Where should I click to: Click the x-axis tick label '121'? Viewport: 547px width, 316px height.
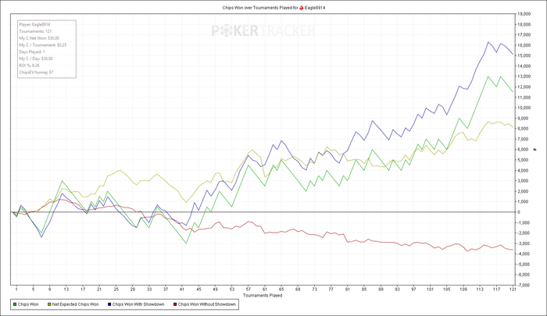click(513, 289)
